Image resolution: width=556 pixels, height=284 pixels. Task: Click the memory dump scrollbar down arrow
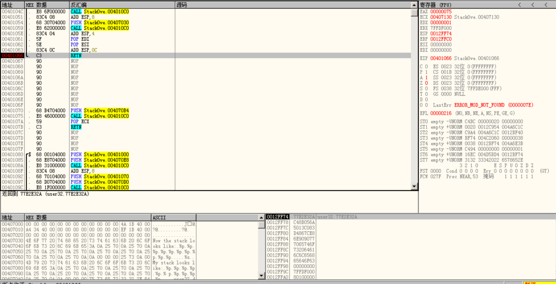click(x=261, y=276)
